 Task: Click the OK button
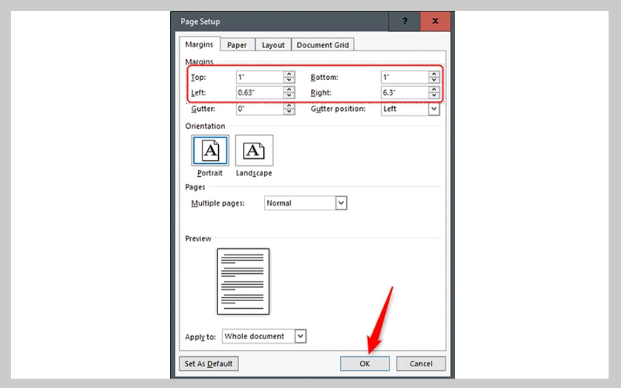pos(366,363)
